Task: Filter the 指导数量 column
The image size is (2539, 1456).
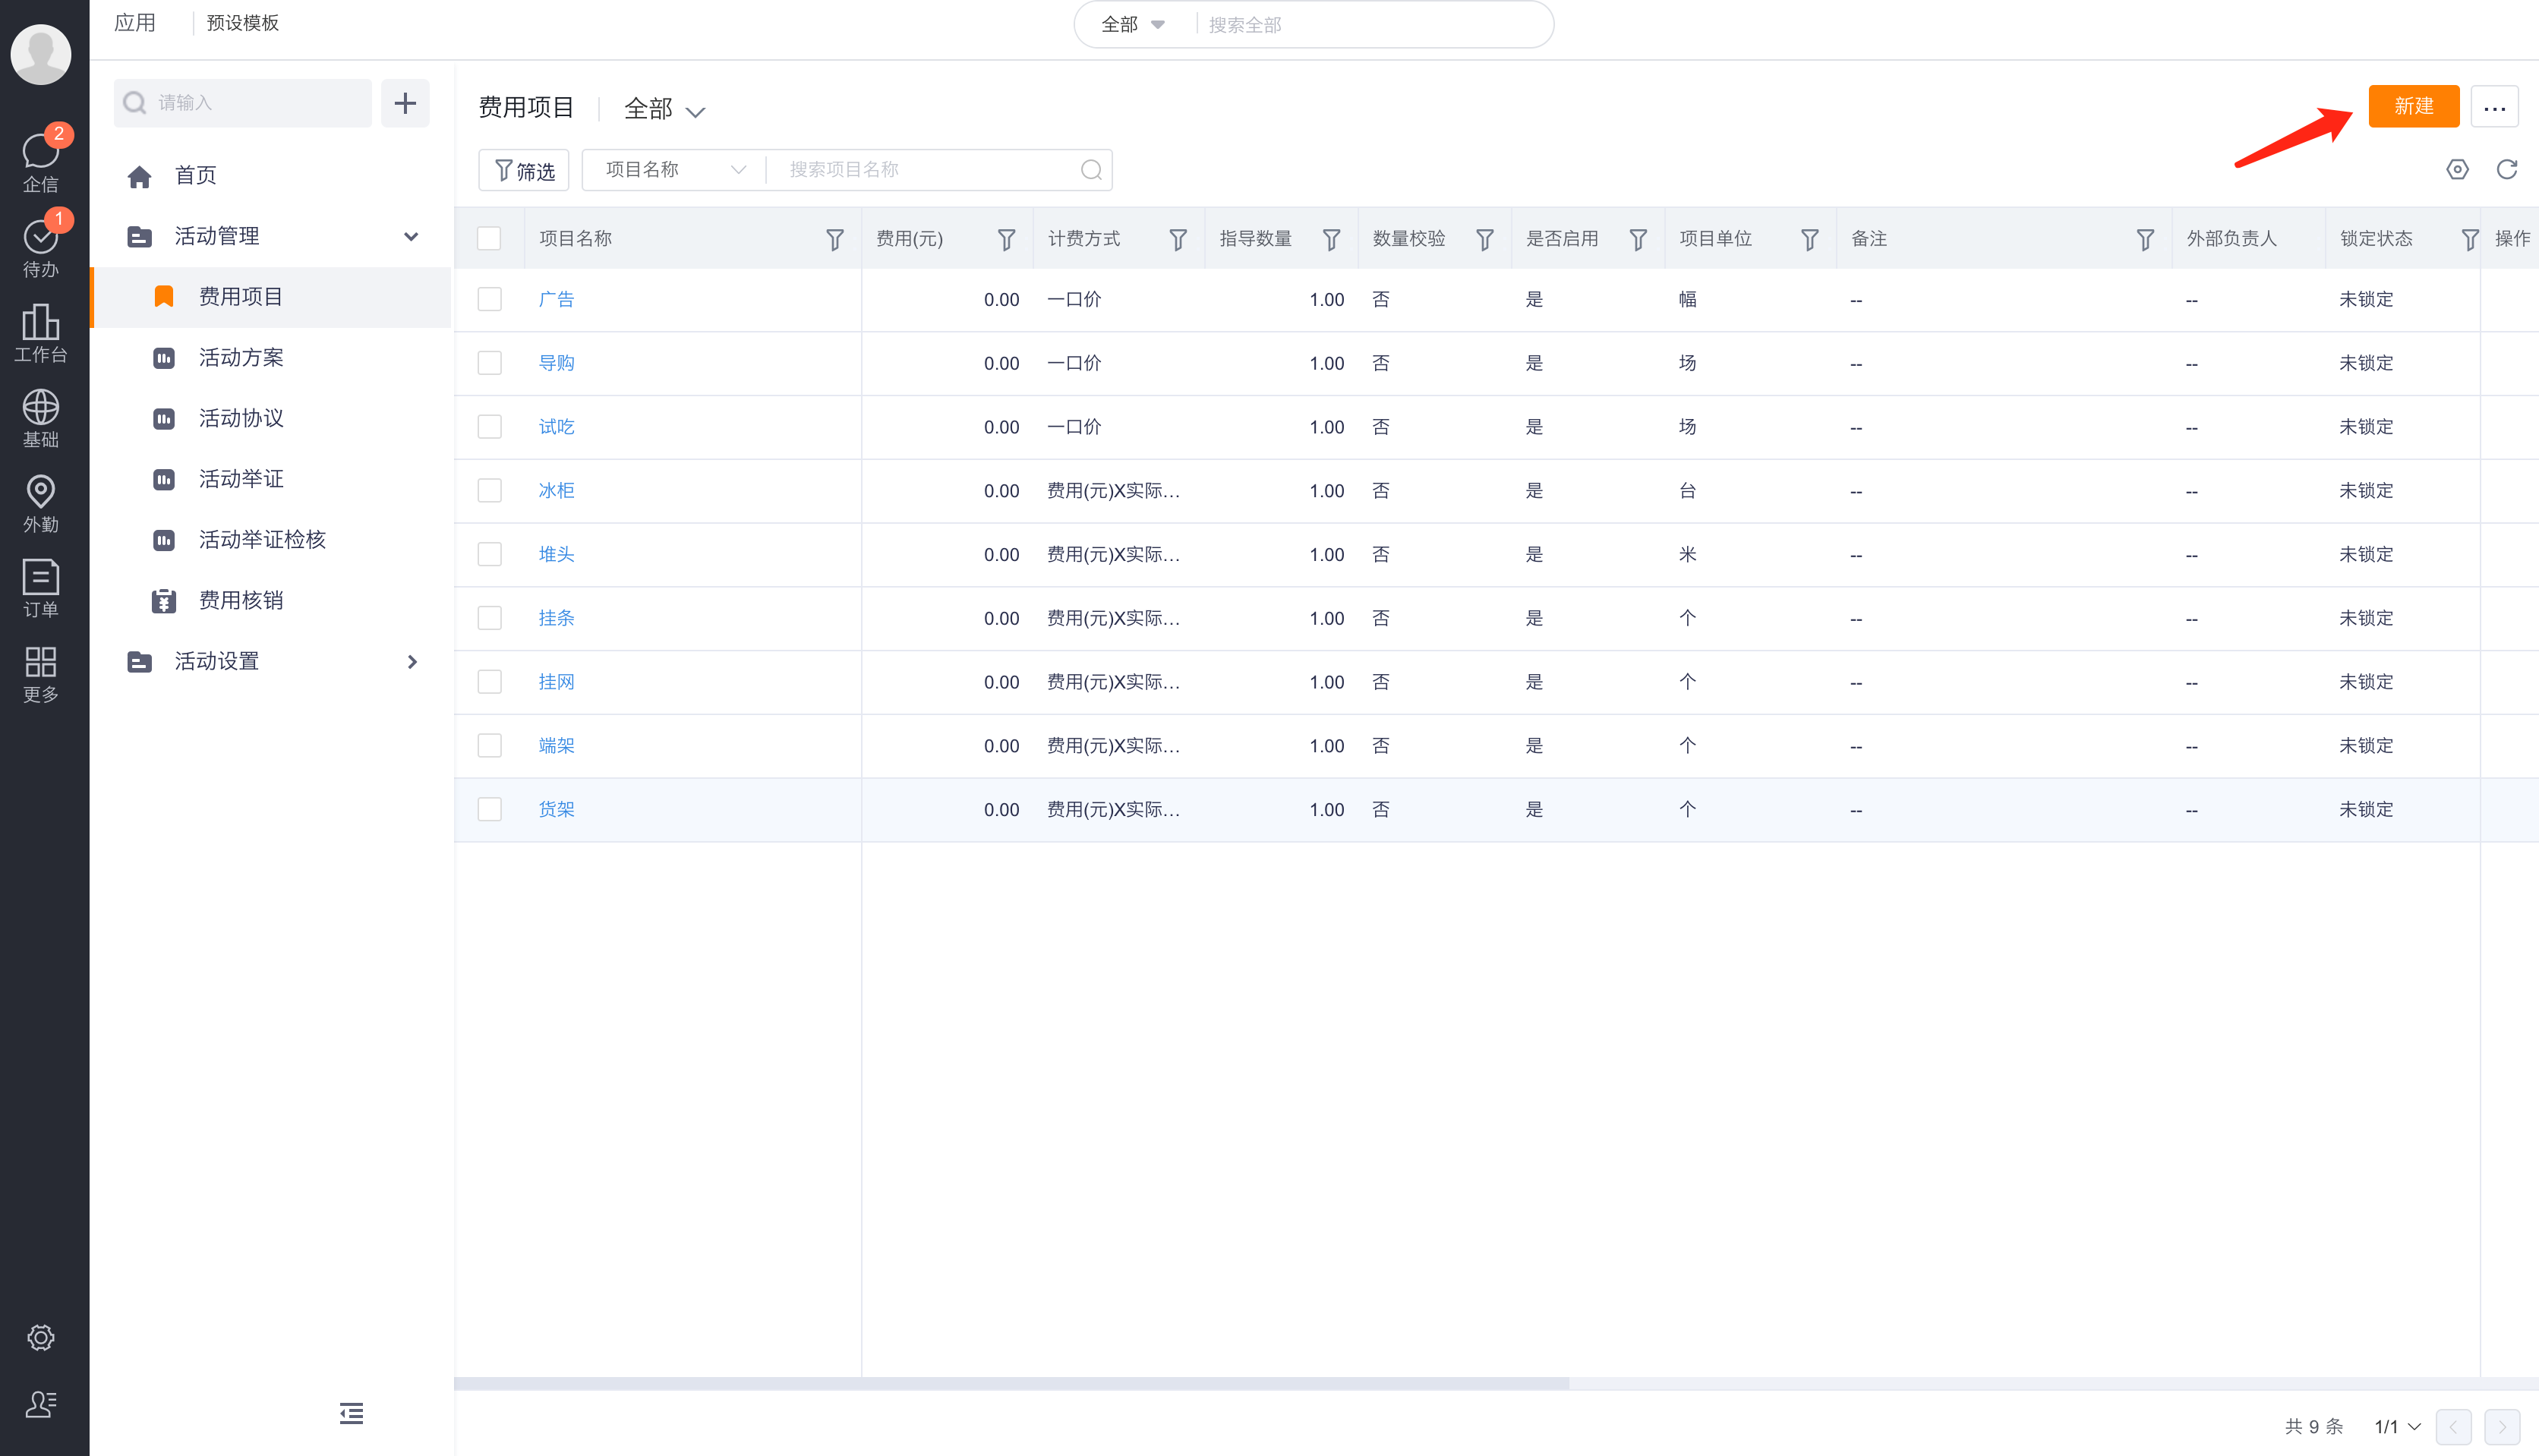Action: click(x=1331, y=239)
